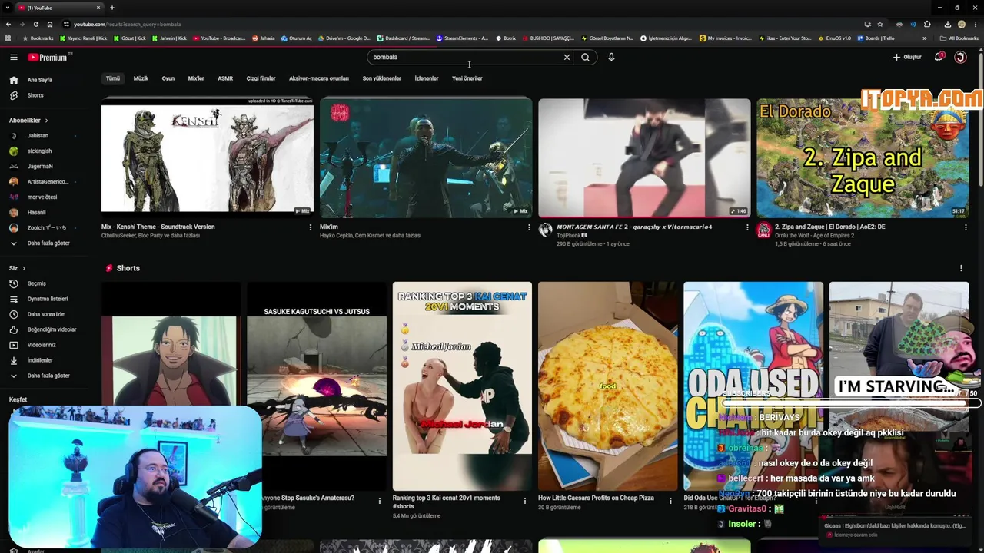Click the magnifier search button
This screenshot has width=984, height=553.
(x=586, y=57)
